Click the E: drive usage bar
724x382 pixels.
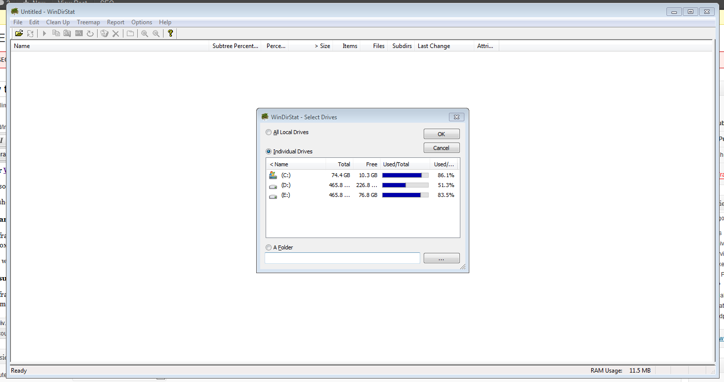tap(405, 195)
